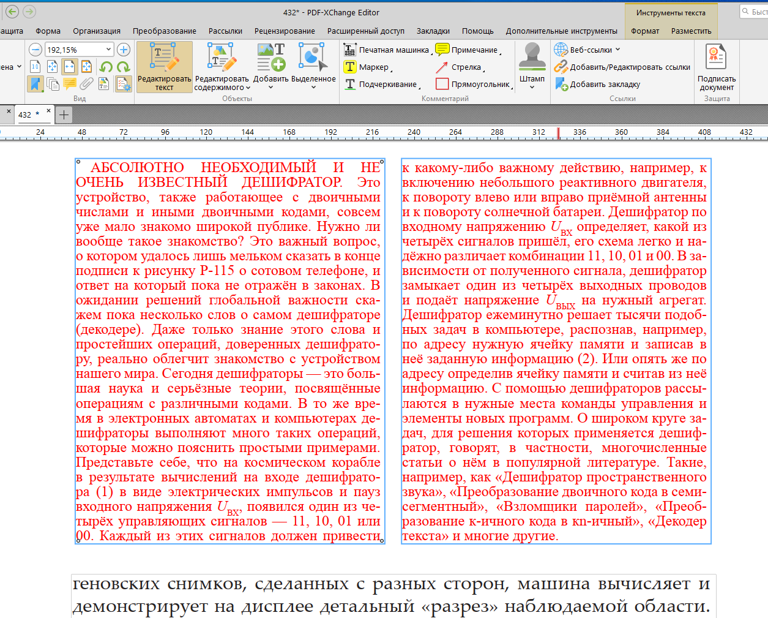Toggle the bookmarks pane icon

coord(35,84)
